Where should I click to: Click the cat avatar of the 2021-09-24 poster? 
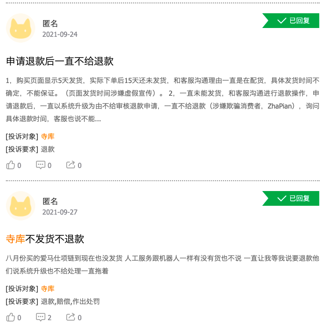click(x=21, y=28)
